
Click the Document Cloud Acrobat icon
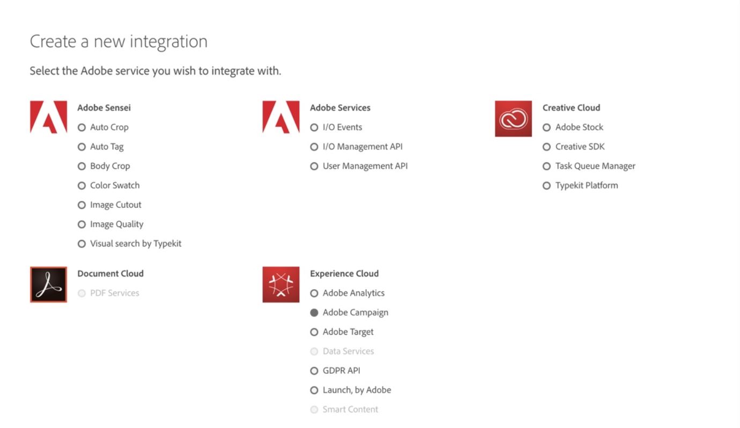tap(48, 284)
